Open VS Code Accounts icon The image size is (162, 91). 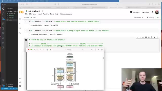click(3, 80)
